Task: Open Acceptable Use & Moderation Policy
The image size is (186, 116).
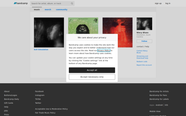Action: (51, 109)
